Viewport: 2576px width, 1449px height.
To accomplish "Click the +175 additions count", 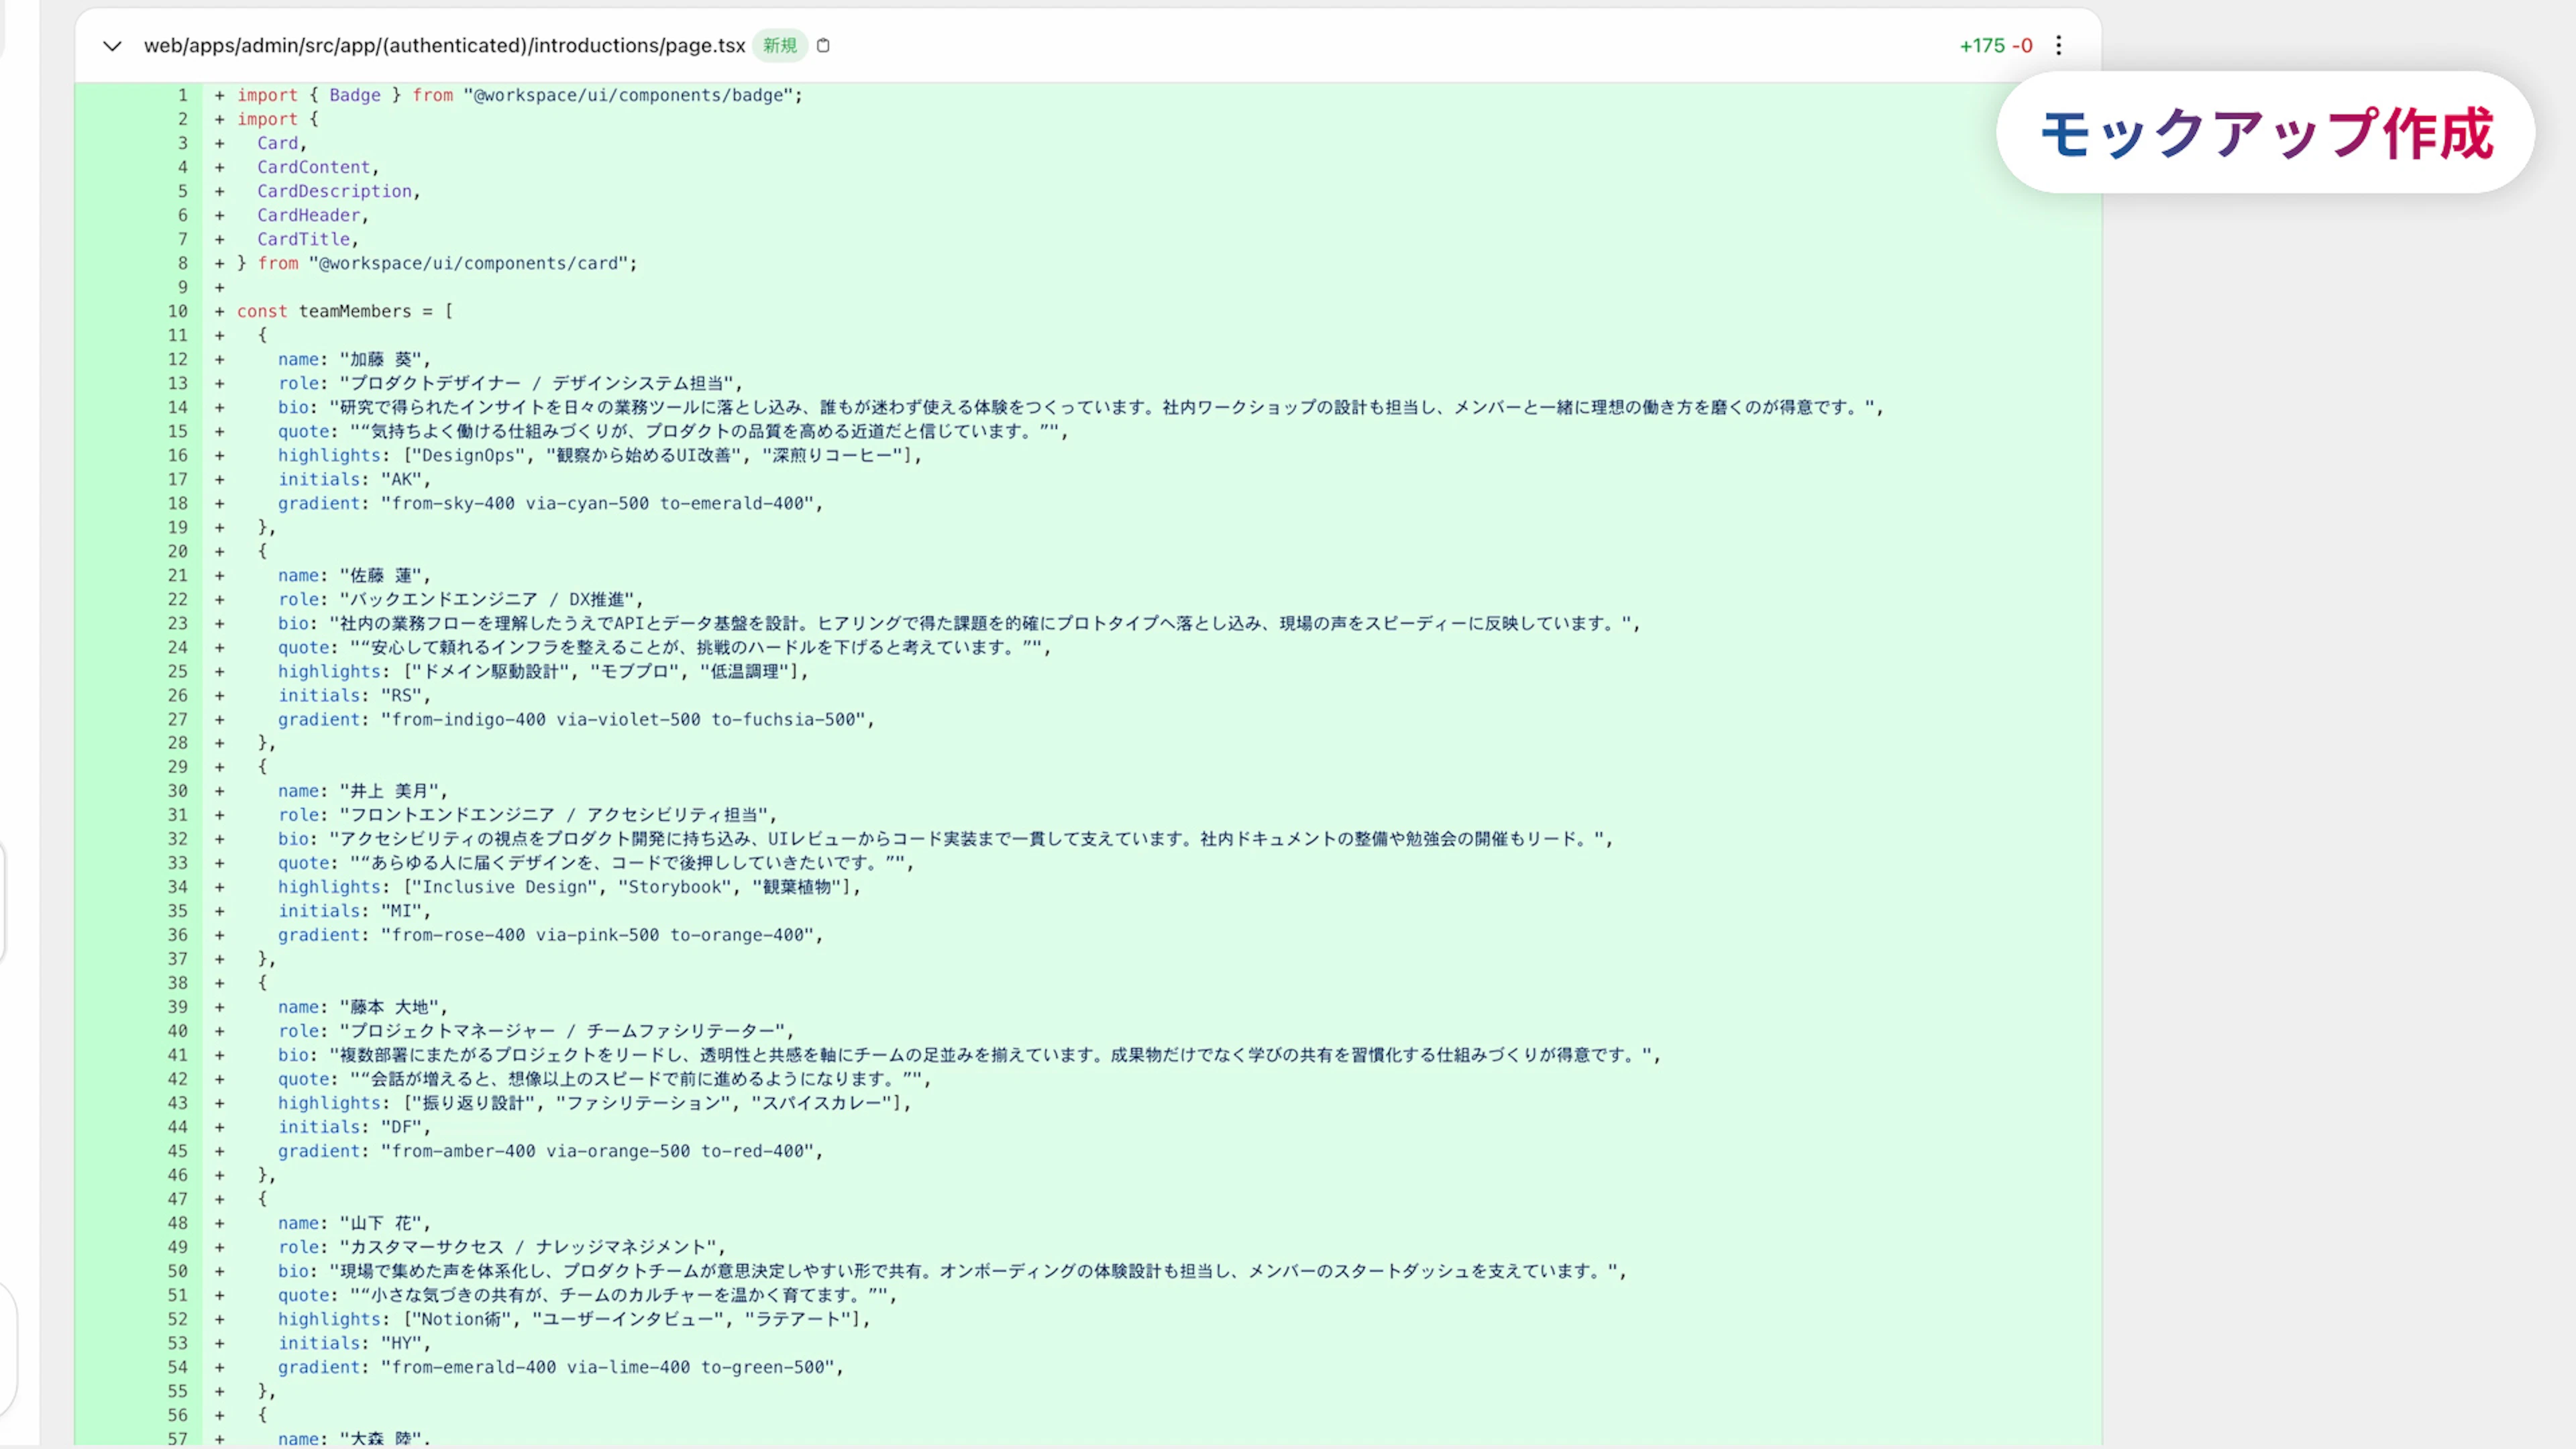I will pyautogui.click(x=1982, y=45).
